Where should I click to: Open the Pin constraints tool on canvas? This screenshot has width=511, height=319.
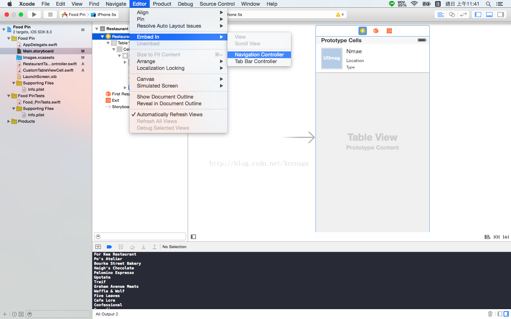point(496,237)
